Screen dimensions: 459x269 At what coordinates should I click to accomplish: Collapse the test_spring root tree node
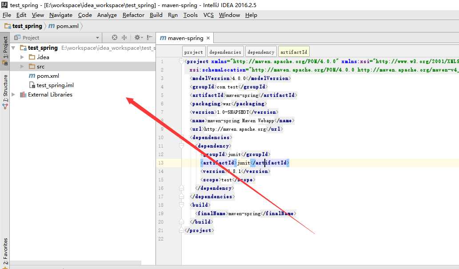(x=13, y=48)
